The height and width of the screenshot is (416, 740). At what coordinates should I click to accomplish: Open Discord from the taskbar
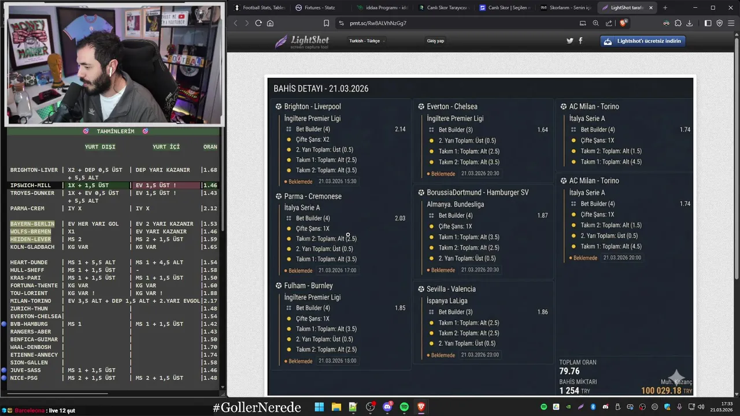tap(387, 407)
